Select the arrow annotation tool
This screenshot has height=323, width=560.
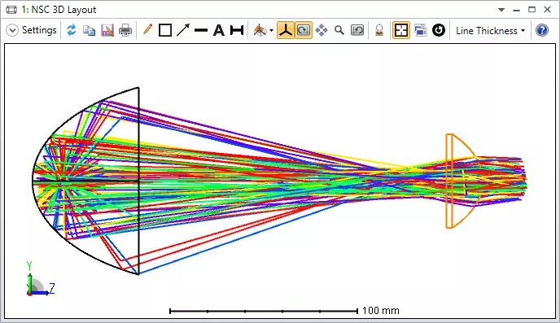point(183,30)
